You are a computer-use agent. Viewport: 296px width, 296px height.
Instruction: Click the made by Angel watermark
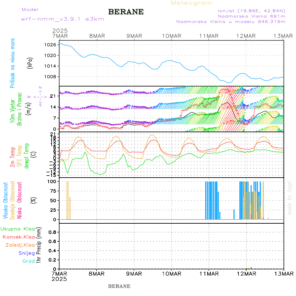coord(290,197)
